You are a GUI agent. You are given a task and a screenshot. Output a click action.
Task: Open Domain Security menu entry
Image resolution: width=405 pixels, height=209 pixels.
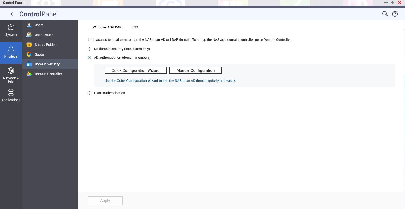(50, 64)
